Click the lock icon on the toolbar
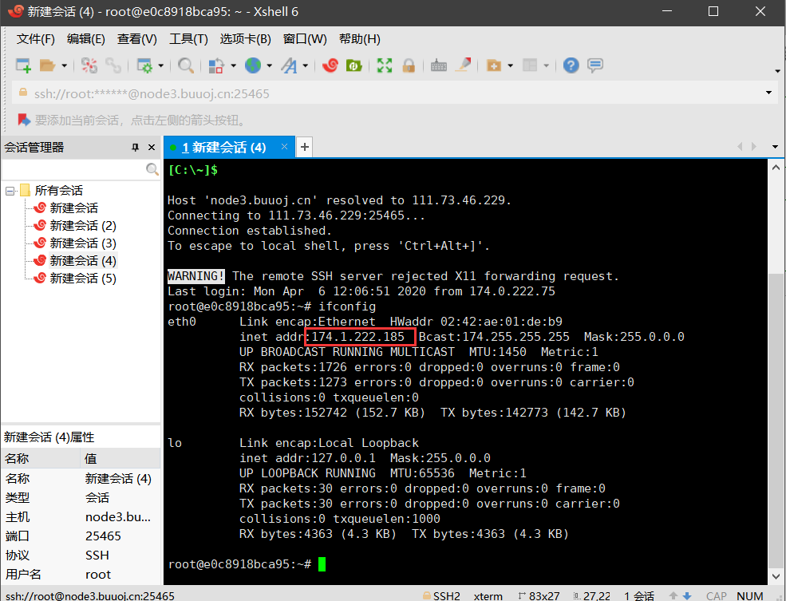The width and height of the screenshot is (786, 601). point(409,65)
